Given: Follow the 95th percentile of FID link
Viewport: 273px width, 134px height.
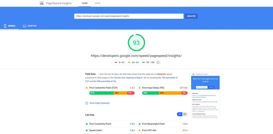Looking at the screenshot, I should [x=105, y=81].
